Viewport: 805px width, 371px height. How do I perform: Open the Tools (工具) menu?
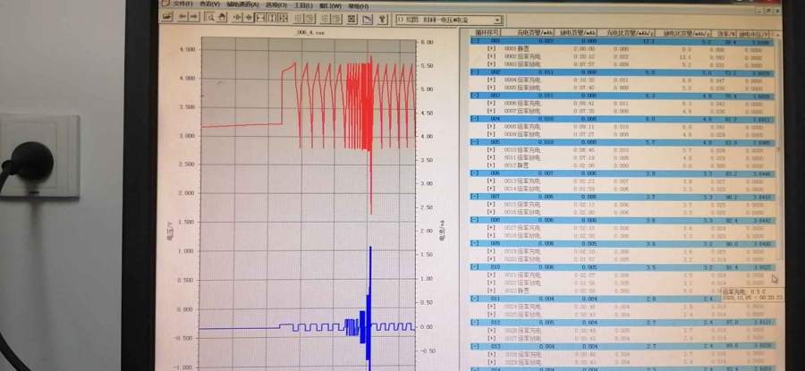coord(303,5)
